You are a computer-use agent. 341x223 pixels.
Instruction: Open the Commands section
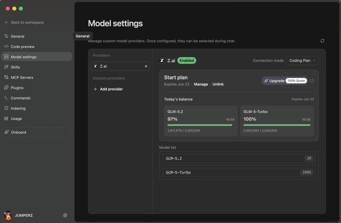click(x=37, y=98)
